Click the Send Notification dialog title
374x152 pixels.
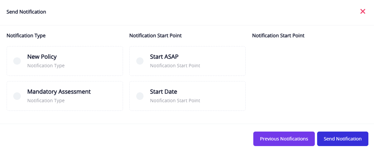(26, 12)
